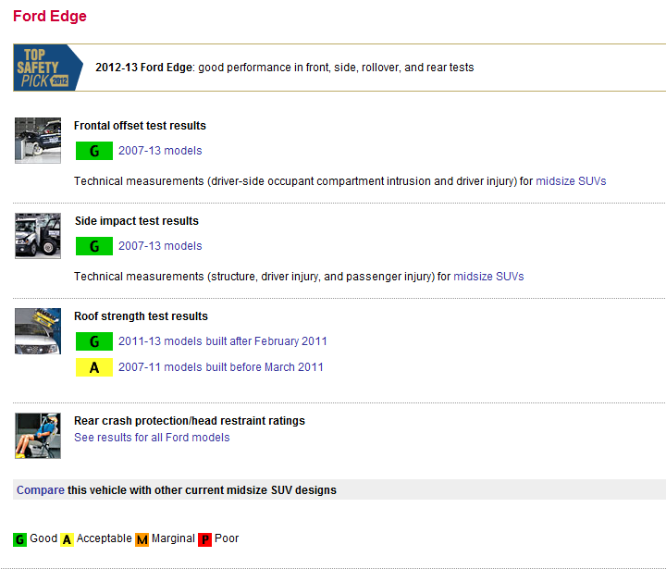The height and width of the screenshot is (569, 666).
Task: Click the Side impact test results heading
Action: [x=137, y=221]
